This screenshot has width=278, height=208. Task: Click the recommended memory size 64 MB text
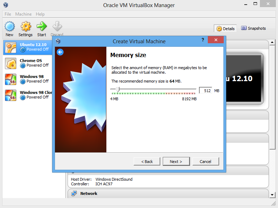point(146,81)
